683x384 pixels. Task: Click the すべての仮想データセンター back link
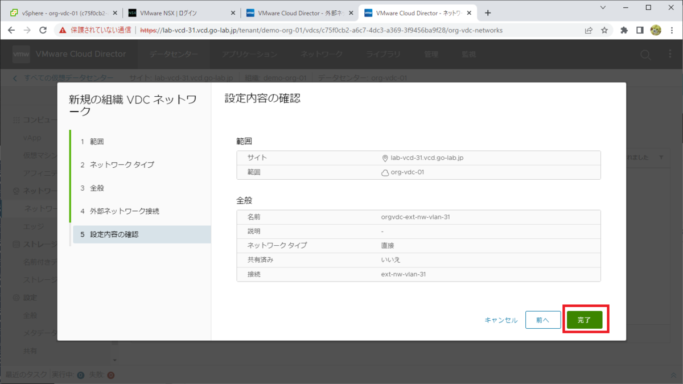64,78
